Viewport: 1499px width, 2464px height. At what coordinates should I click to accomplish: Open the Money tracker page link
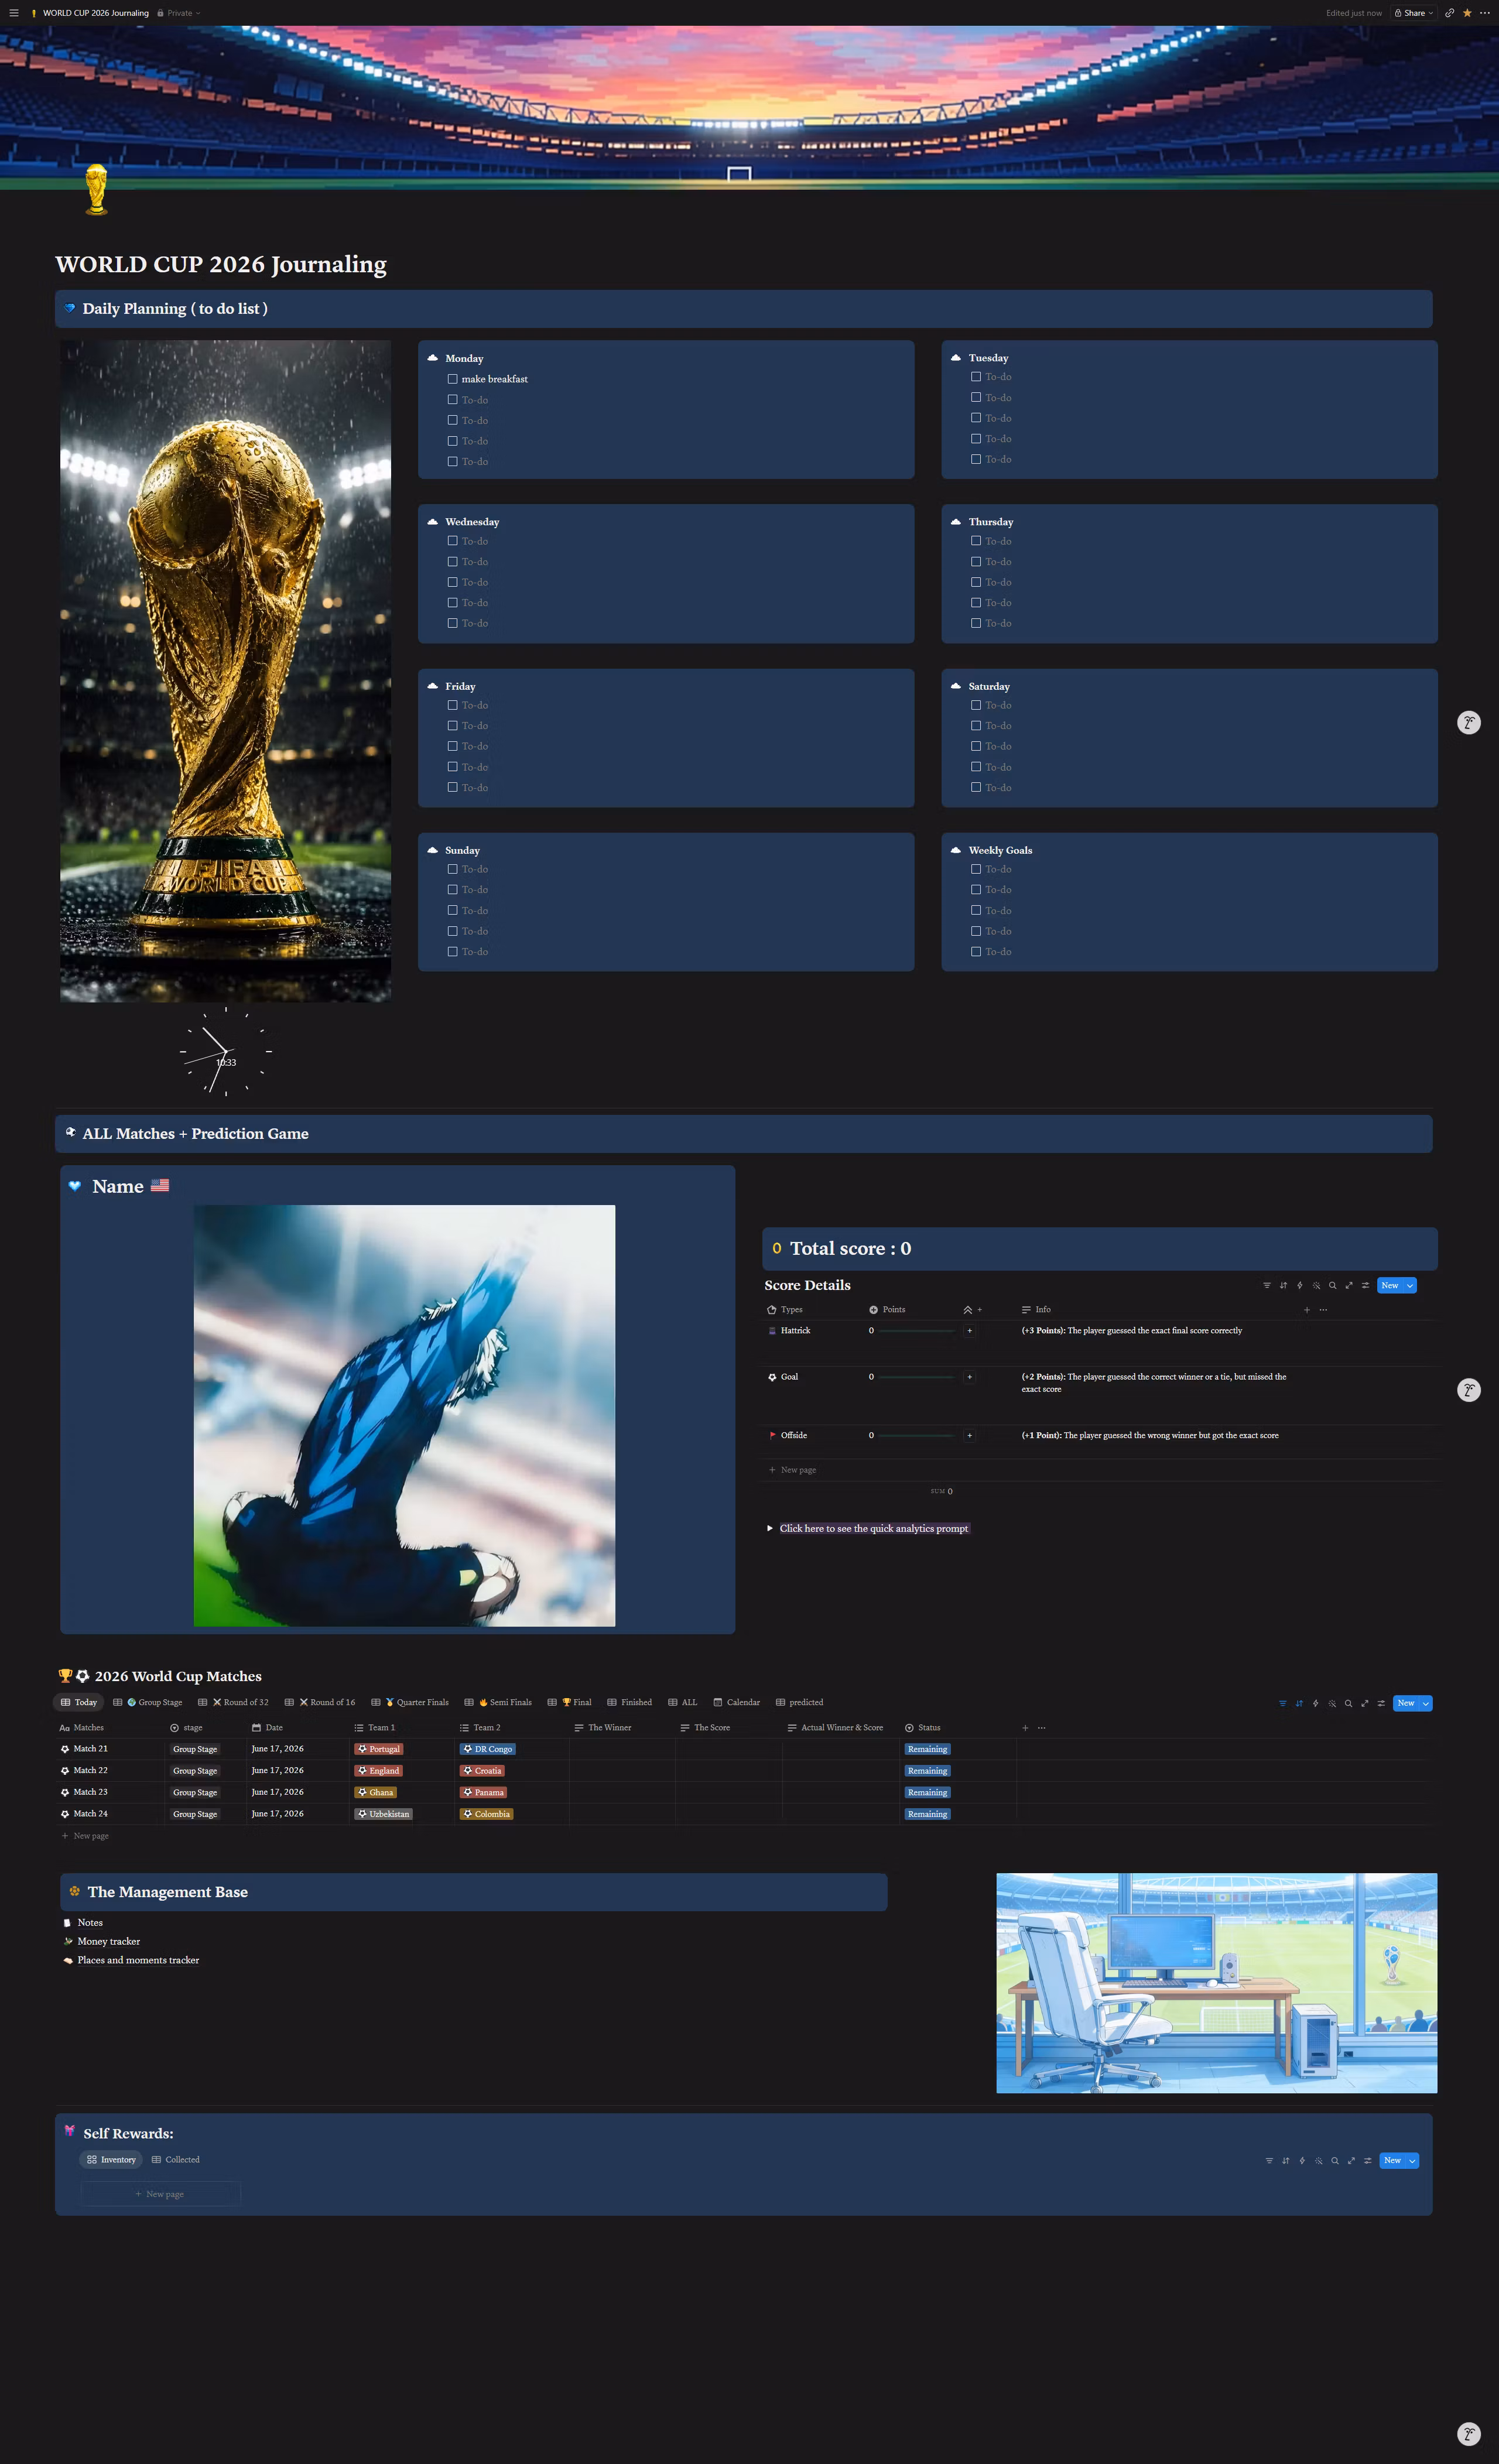109,1941
